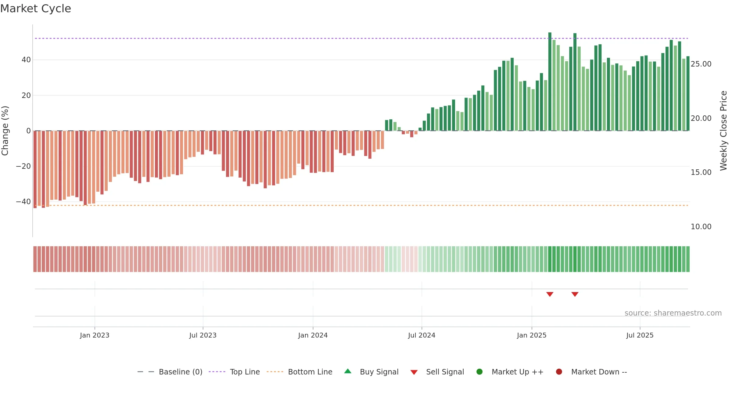Screen dimensions: 732x412
Task: Click the Weekly Close Price axis title
Action: coord(723,131)
